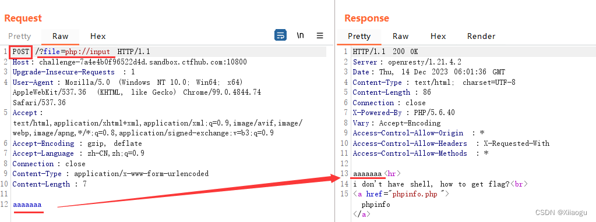
Task: Click the Host header line in request
Action: coord(129,62)
